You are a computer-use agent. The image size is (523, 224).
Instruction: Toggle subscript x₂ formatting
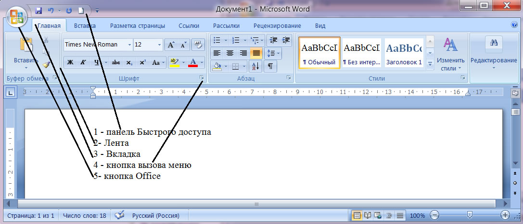point(129,62)
